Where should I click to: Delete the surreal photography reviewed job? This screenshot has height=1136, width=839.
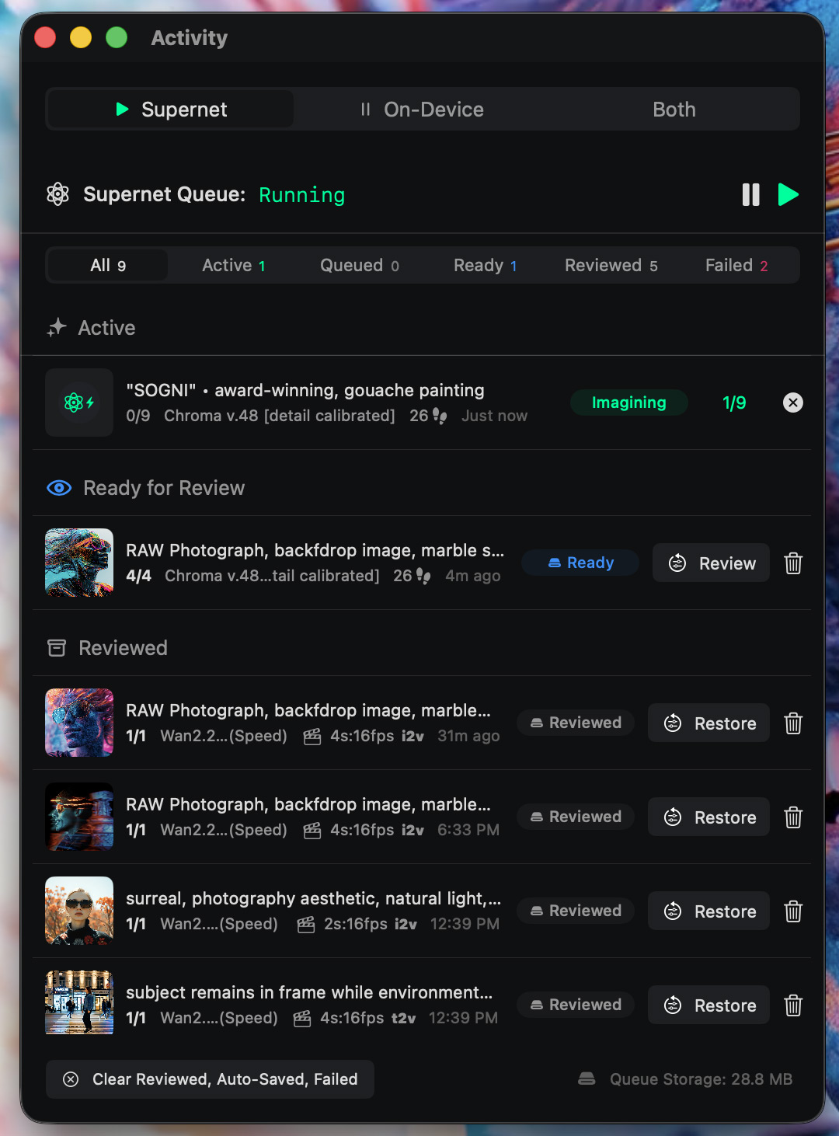click(x=792, y=911)
